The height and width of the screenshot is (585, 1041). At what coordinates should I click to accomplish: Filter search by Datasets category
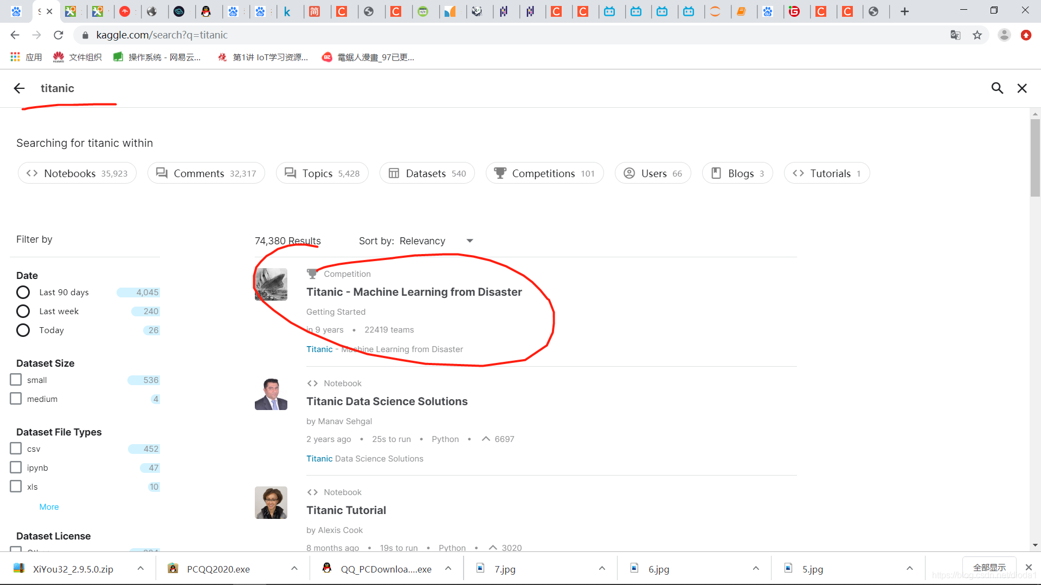(x=427, y=173)
